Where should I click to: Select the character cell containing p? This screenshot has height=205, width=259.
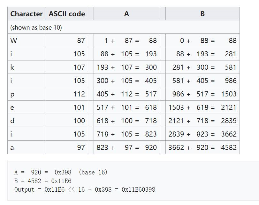point(12,94)
